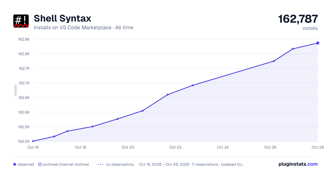Click the Oct 24 x-axis label
This screenshot has width=331, height=174.
pyautogui.click(x=223, y=147)
